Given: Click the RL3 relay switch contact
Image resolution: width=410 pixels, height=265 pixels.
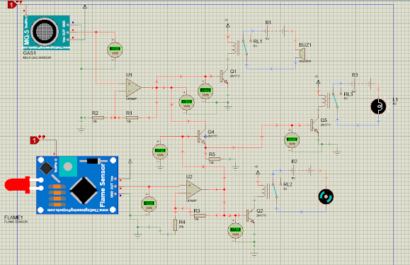Looking at the screenshot, I should (335, 100).
